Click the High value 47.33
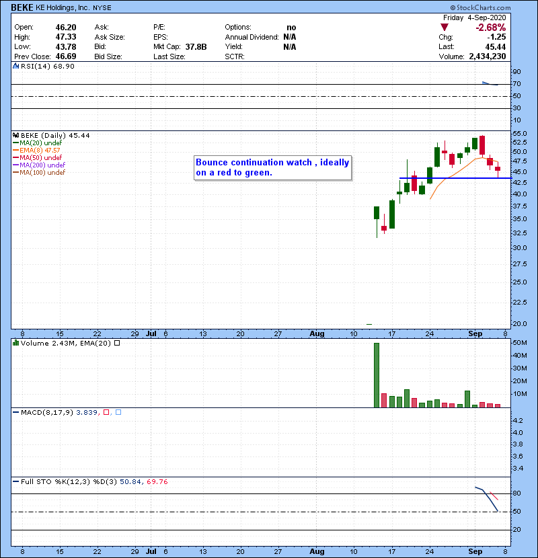The width and height of the screenshot is (538, 558). click(66, 37)
